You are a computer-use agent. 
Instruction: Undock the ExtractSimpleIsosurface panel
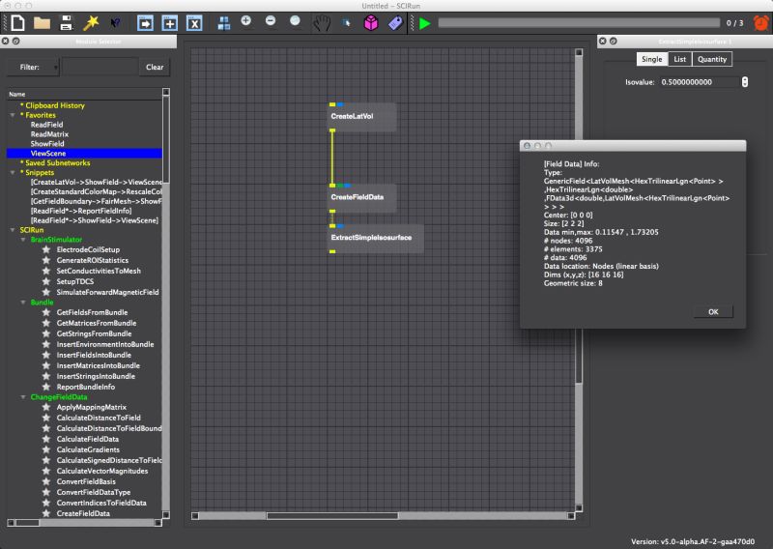coord(613,41)
